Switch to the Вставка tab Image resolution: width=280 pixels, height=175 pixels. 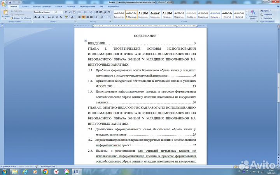click(x=25, y=7)
